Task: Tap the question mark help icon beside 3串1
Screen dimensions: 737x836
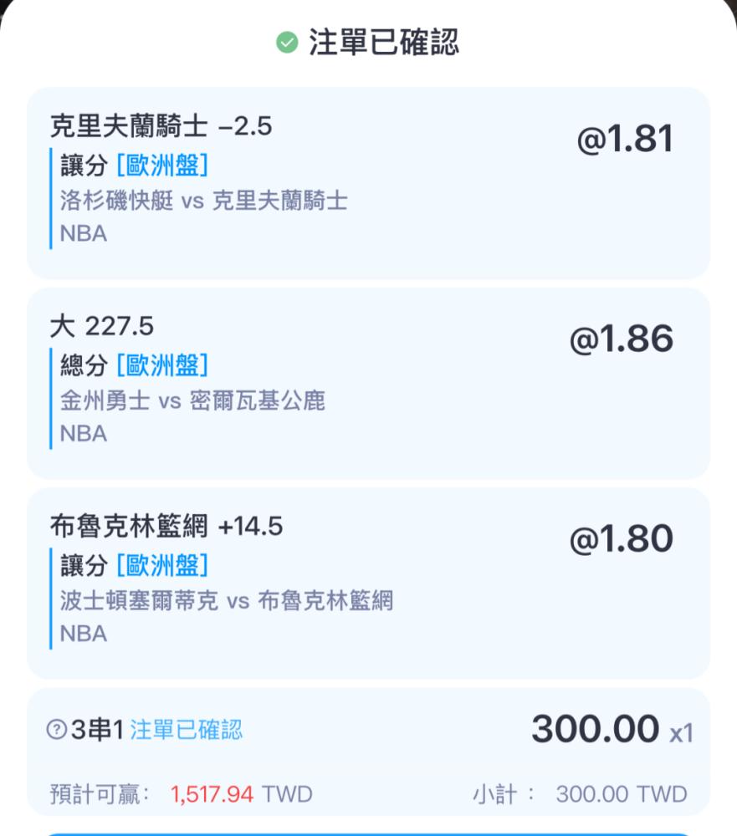Action: click(x=56, y=730)
